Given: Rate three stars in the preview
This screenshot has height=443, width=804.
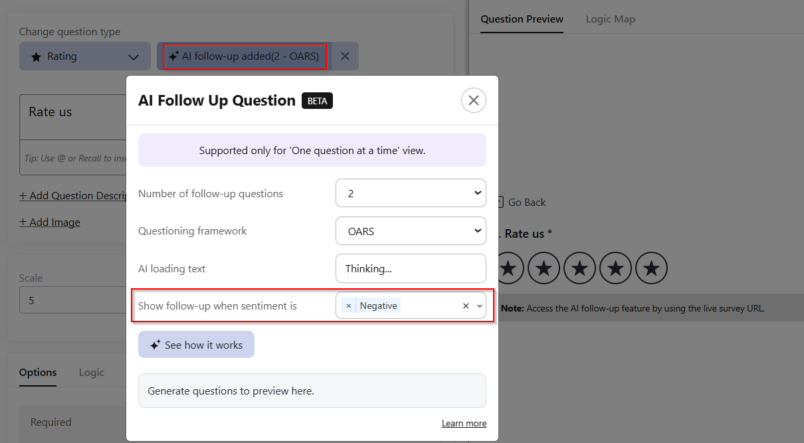Looking at the screenshot, I should 580,268.
